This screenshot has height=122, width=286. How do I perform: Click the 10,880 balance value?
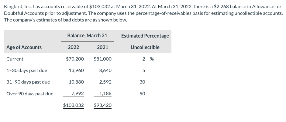point(76,82)
